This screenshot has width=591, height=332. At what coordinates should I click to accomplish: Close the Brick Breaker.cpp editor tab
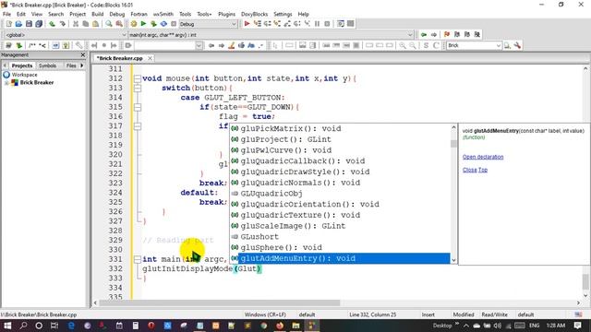pyautogui.click(x=150, y=58)
